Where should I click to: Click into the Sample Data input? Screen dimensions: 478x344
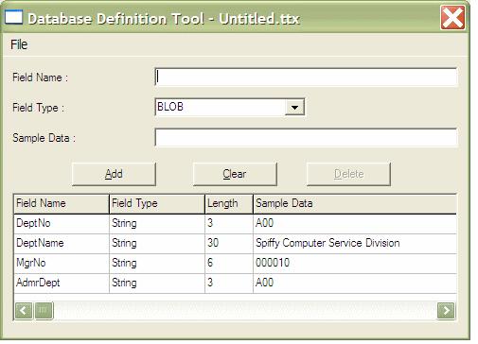[x=306, y=137]
